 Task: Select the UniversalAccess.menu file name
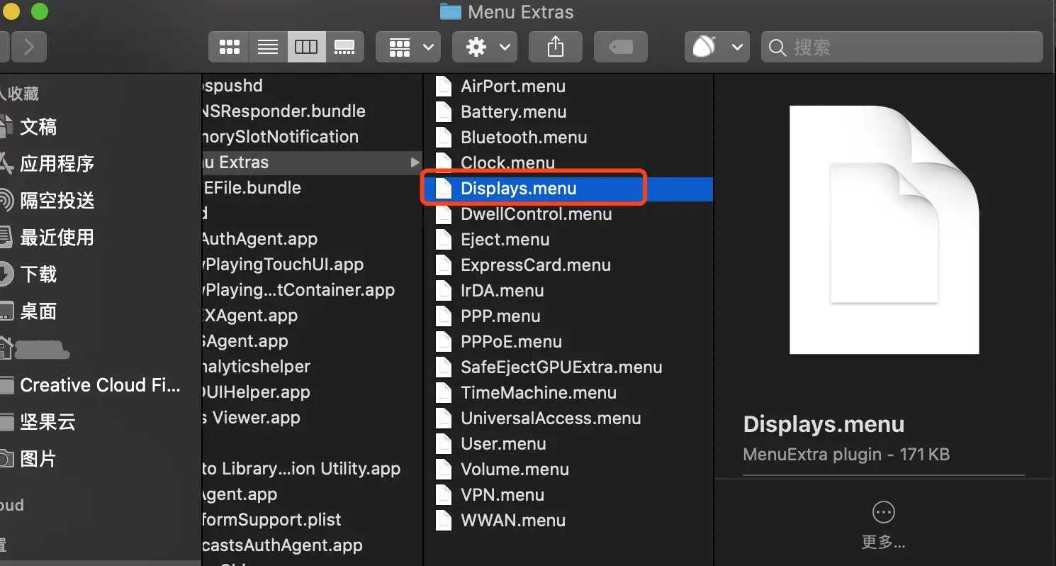(x=551, y=418)
